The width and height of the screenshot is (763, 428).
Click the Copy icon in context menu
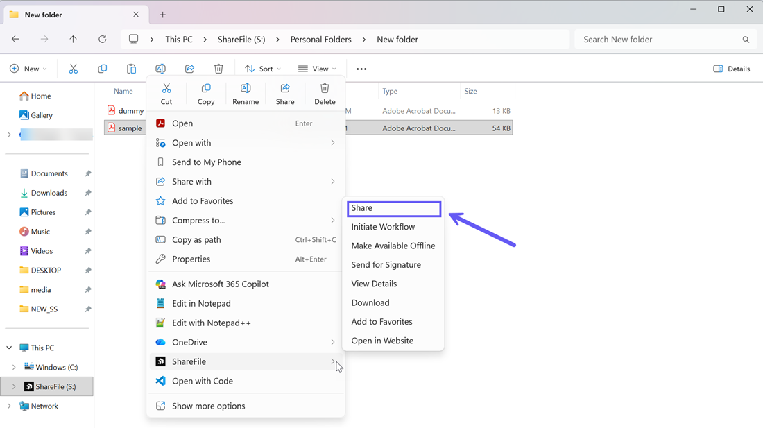click(x=206, y=94)
